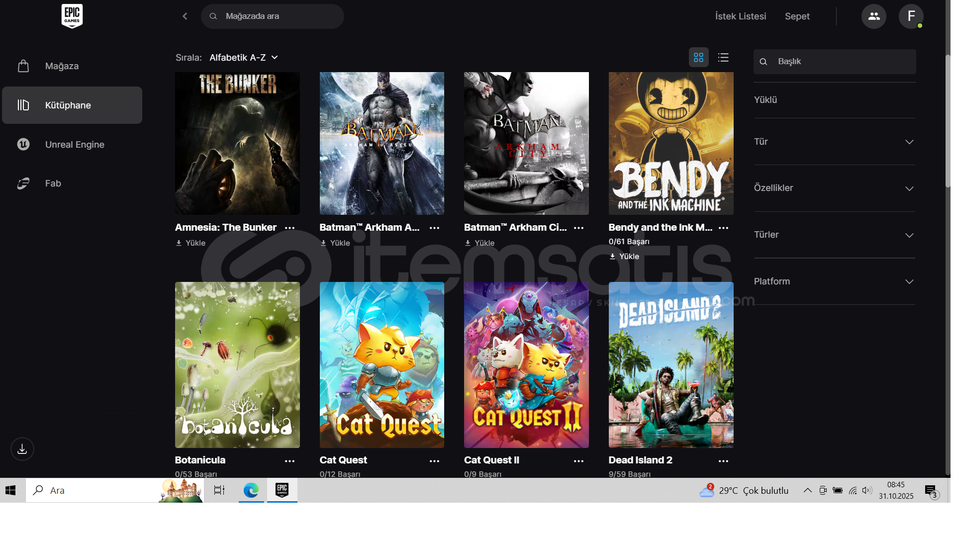
Task: Open downloads icon in sidebar bottom
Action: point(22,449)
